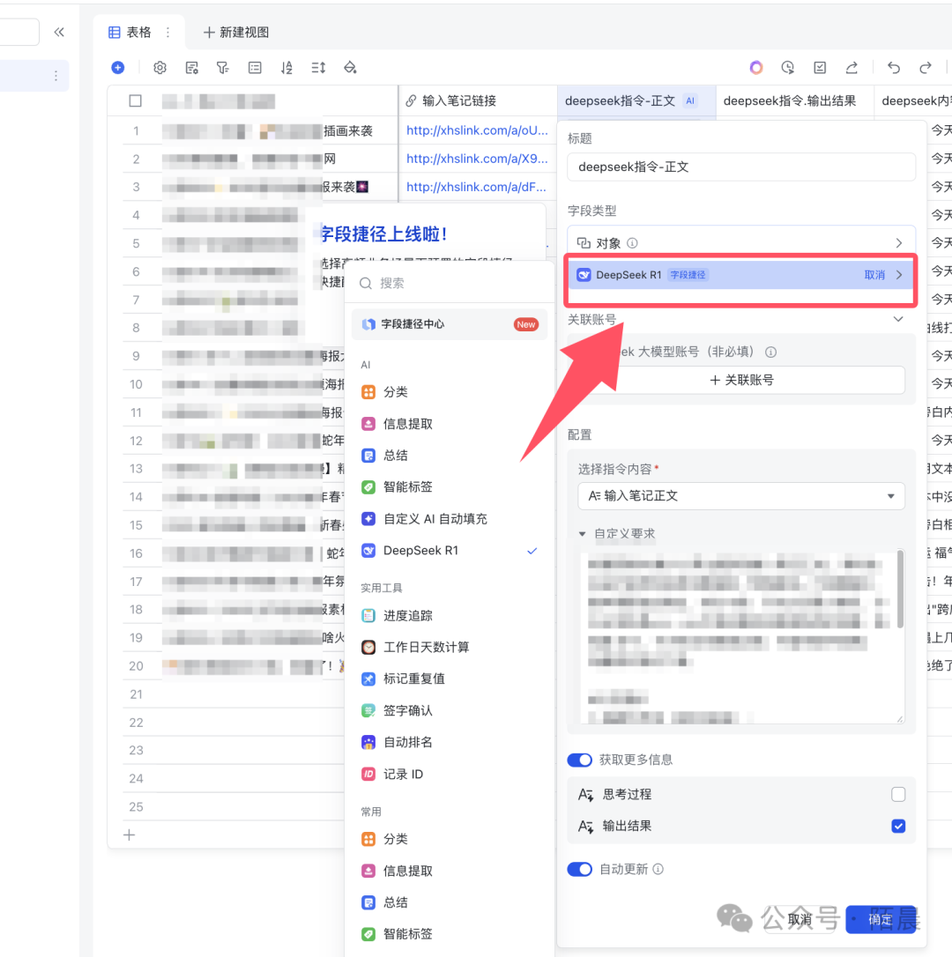Click the checklist icon beside history clock
952x957 pixels.
pos(820,68)
